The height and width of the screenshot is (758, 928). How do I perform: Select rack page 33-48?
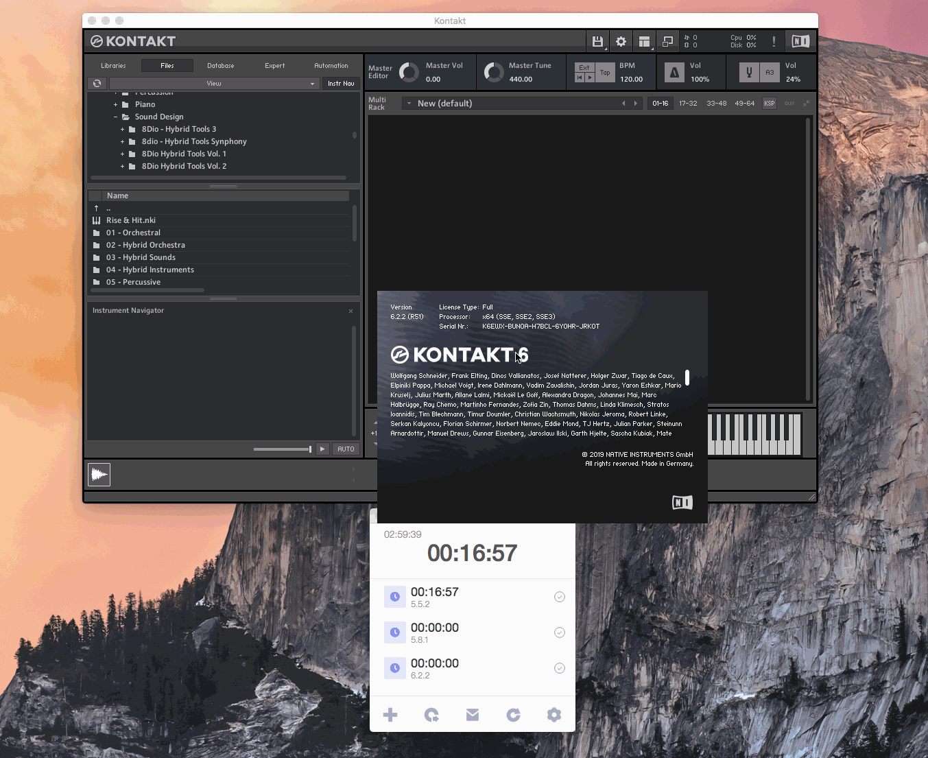coord(717,104)
